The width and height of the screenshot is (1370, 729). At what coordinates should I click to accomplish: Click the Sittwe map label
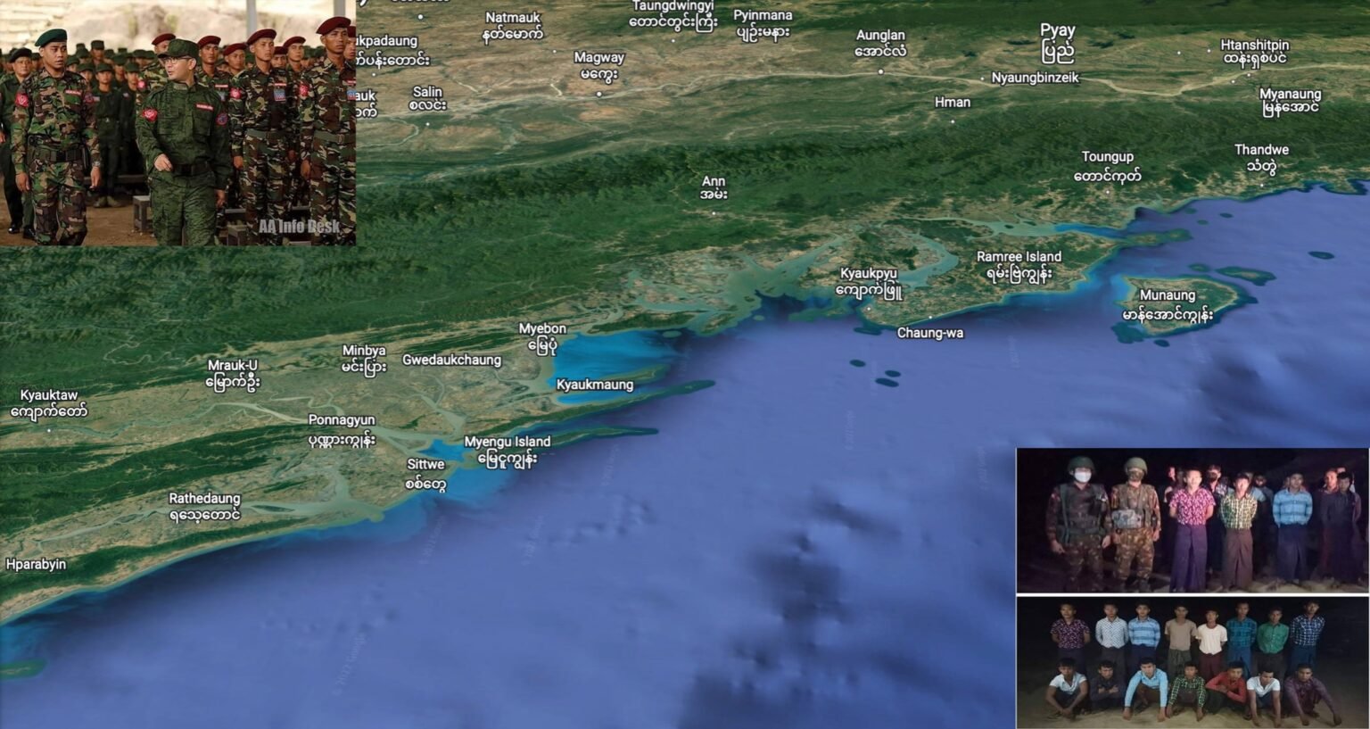coord(425,474)
